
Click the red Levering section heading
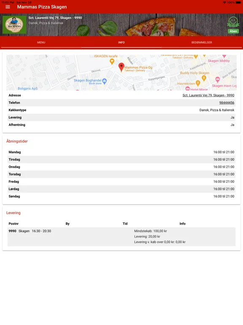[x=13, y=213]
